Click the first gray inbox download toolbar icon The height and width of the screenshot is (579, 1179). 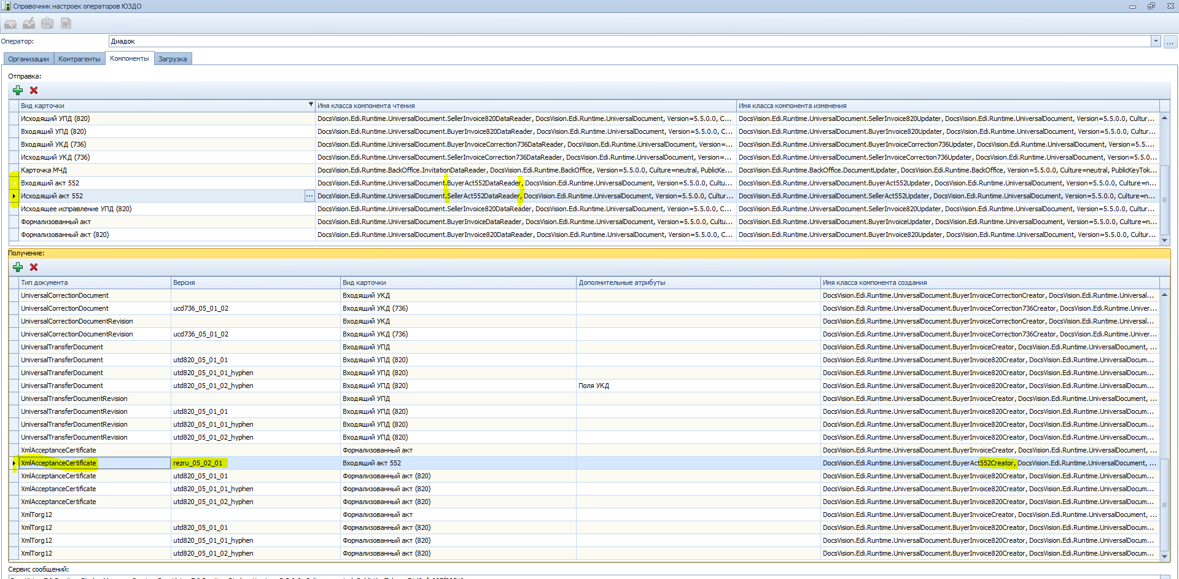(10, 24)
